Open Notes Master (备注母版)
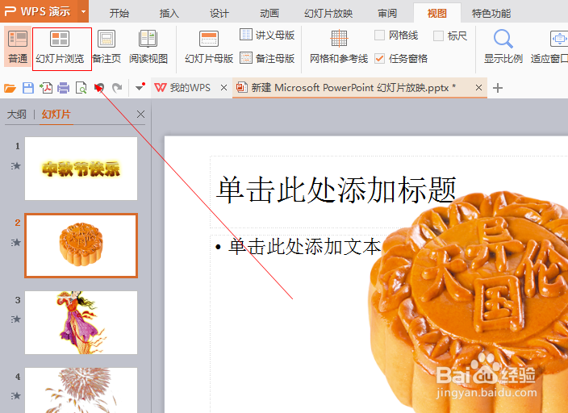This screenshot has height=413, width=568. tap(267, 58)
